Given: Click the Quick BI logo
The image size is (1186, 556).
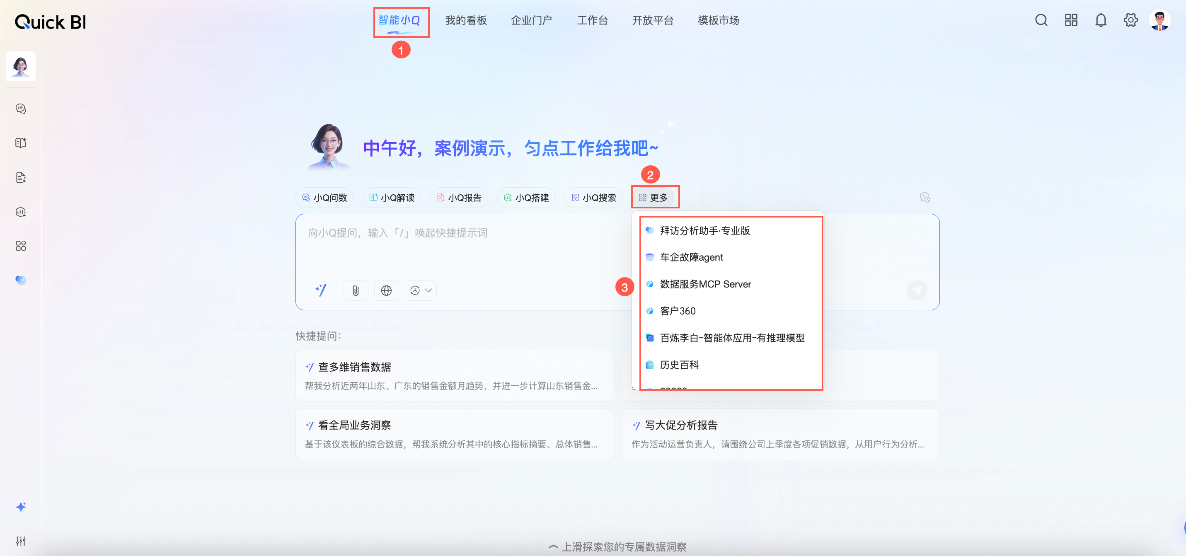Looking at the screenshot, I should pyautogui.click(x=51, y=22).
